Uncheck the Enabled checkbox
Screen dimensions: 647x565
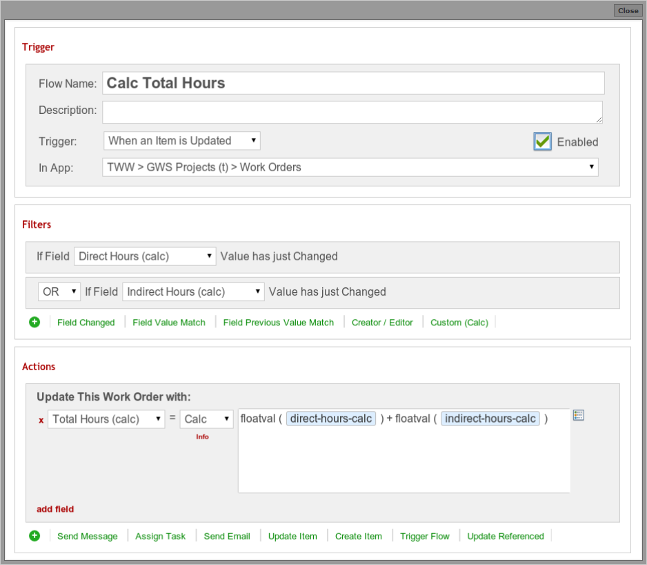tap(542, 142)
